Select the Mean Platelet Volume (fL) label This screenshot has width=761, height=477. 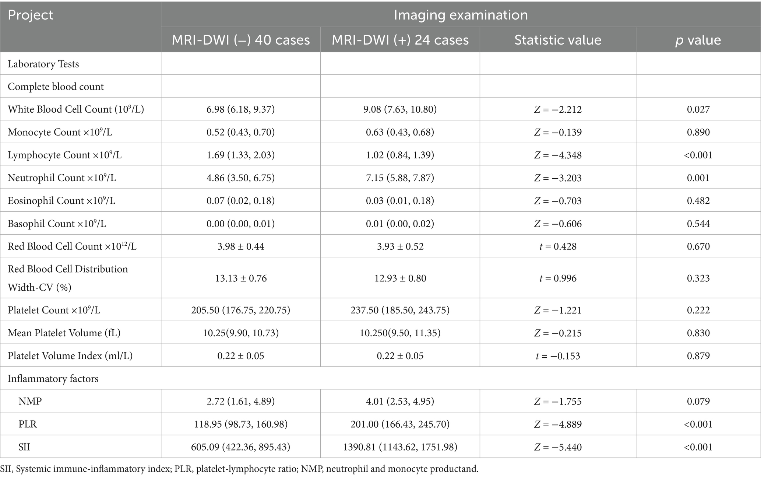tap(64, 333)
